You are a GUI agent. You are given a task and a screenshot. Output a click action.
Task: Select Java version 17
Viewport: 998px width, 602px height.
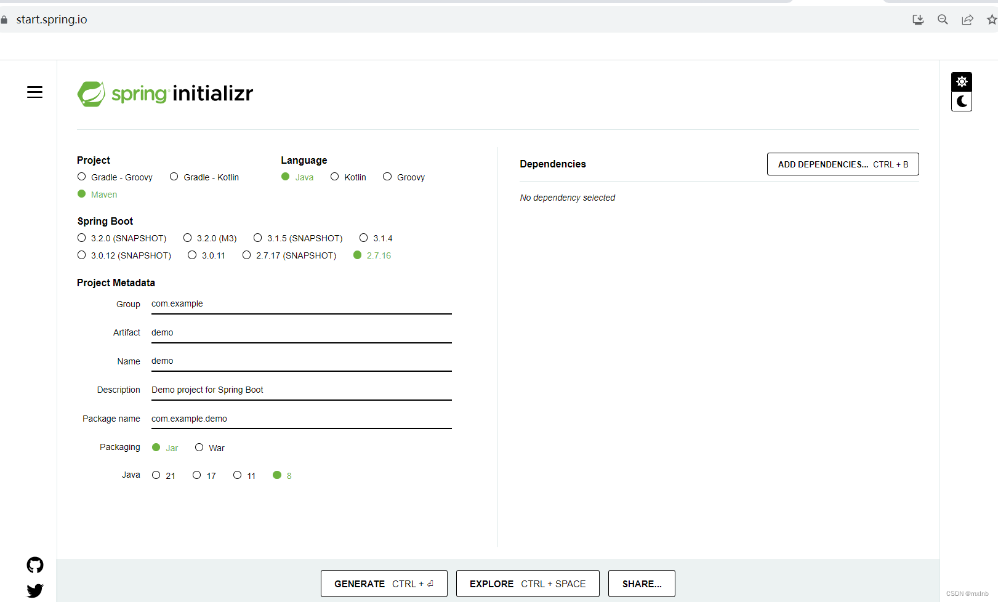click(204, 476)
